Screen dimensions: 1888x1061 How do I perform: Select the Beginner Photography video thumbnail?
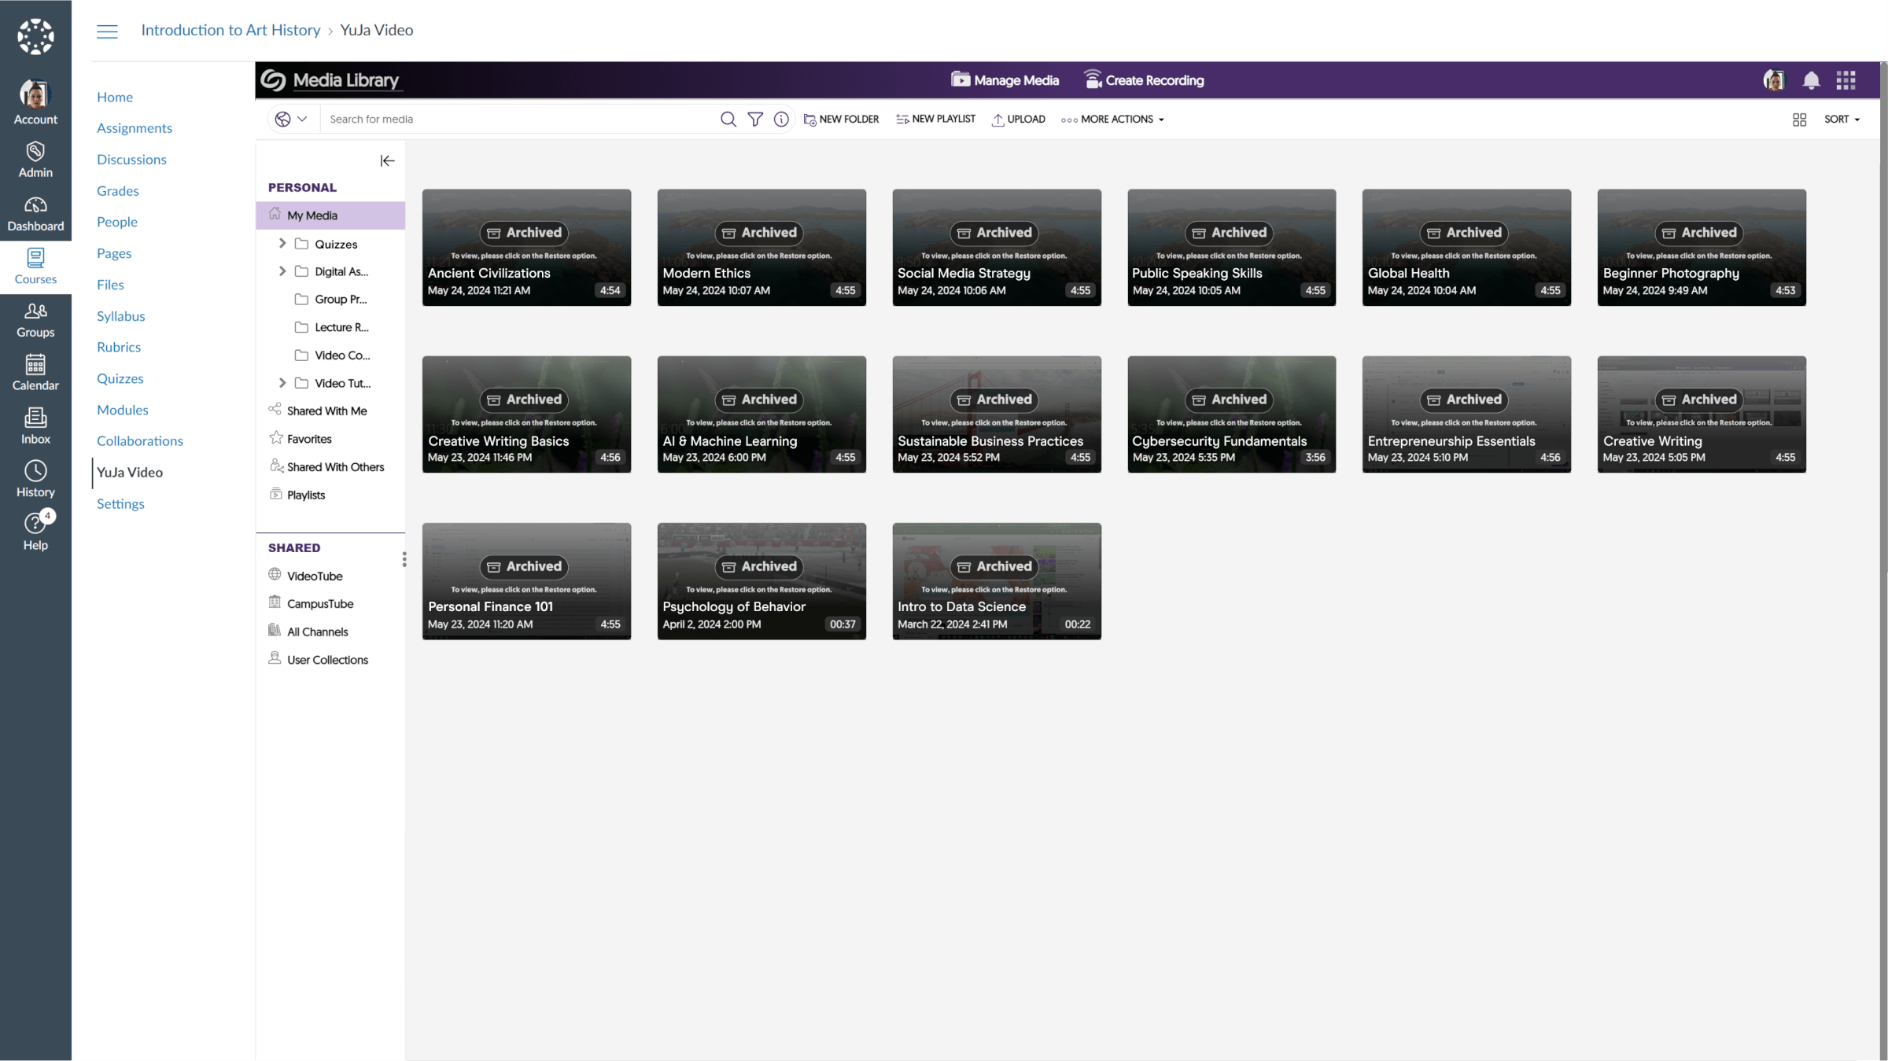click(1702, 247)
